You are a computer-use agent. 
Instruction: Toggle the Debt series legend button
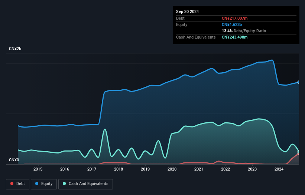[18, 184]
